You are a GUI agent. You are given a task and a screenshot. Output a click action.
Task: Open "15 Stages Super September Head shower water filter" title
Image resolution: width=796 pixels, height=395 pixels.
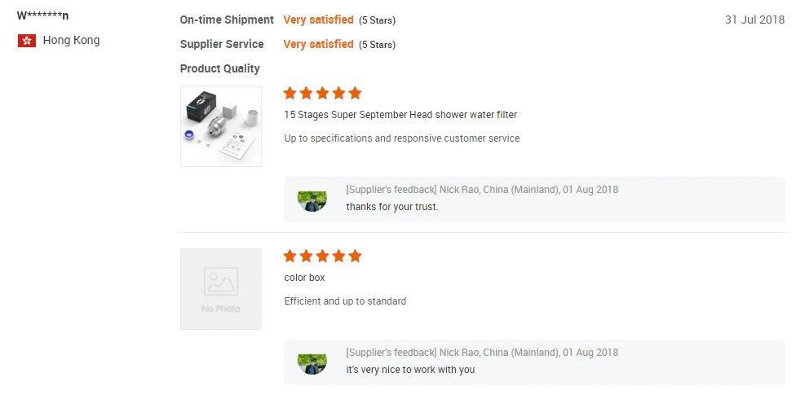coord(400,115)
